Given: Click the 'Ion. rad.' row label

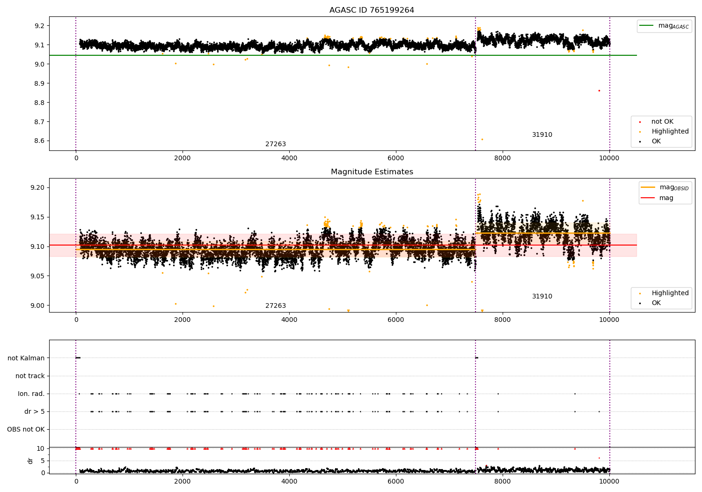Looking at the screenshot, I should pos(31,394).
